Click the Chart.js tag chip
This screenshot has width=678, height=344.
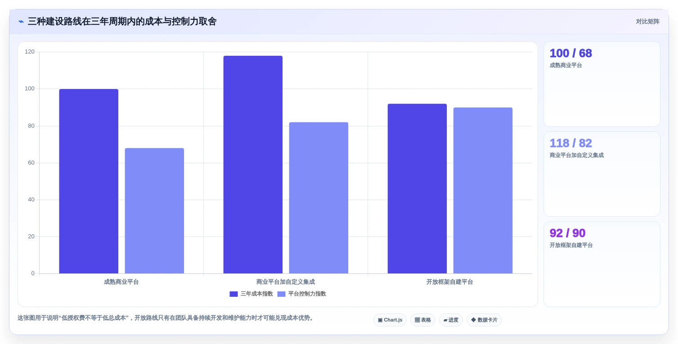[x=390, y=320]
